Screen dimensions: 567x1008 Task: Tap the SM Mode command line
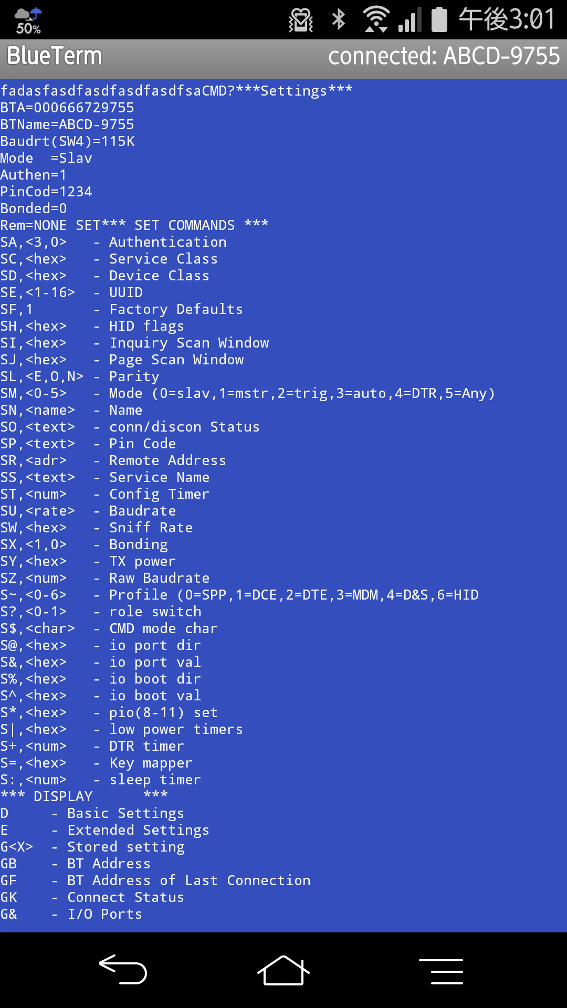coord(248,393)
